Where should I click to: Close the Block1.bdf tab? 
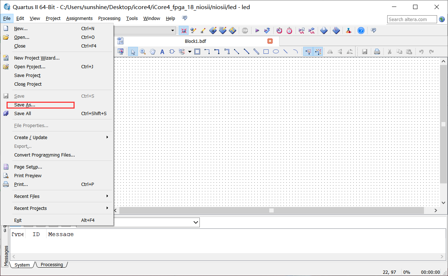point(270,41)
